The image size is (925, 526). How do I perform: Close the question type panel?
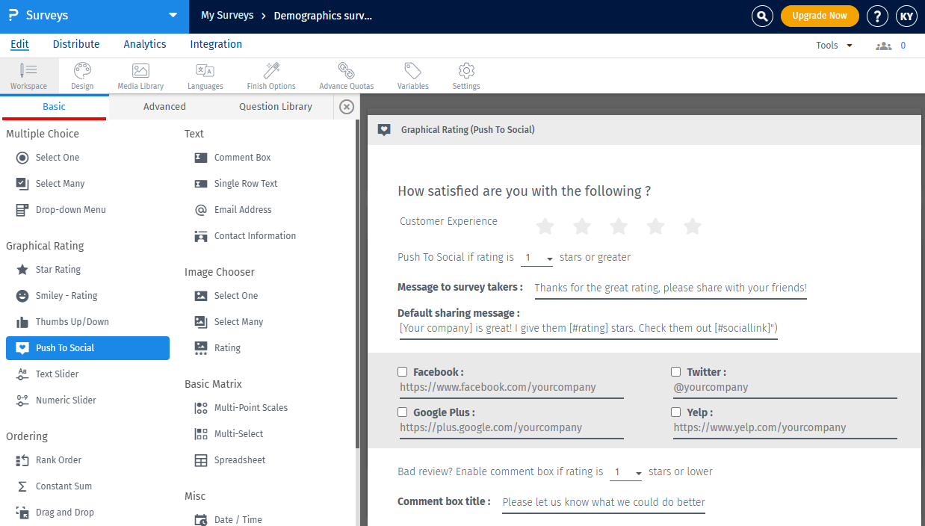[x=347, y=107]
